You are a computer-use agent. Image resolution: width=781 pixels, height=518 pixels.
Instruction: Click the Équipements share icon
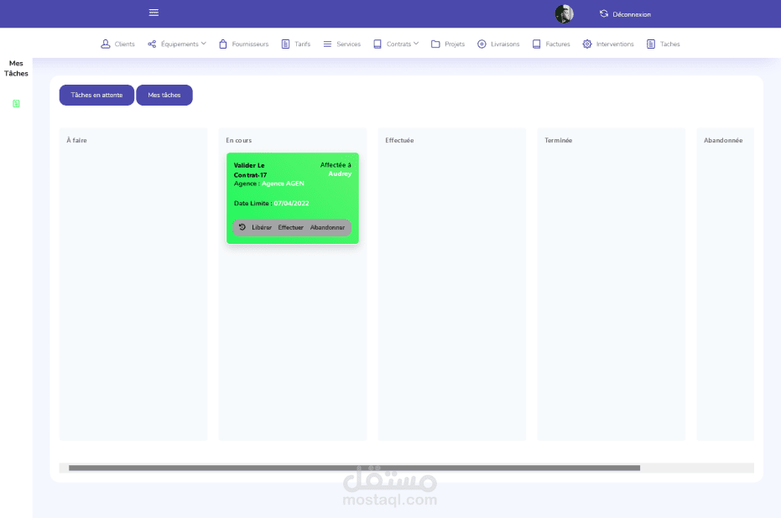[152, 44]
